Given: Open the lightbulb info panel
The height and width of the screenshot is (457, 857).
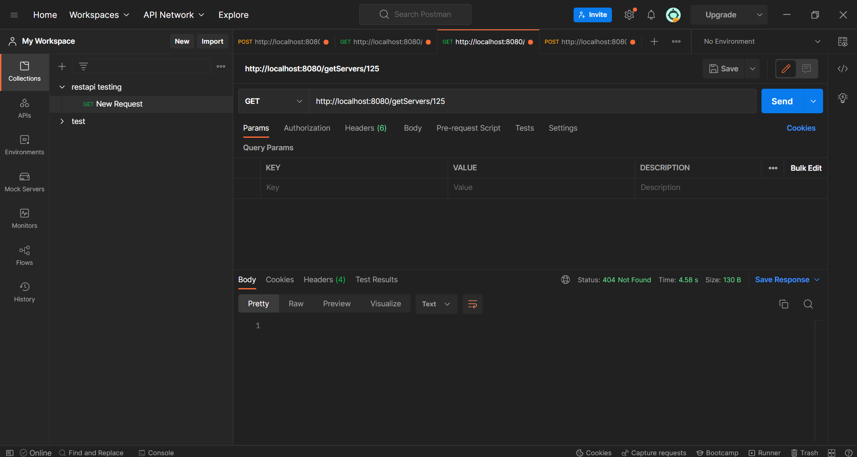Looking at the screenshot, I should coord(843,98).
